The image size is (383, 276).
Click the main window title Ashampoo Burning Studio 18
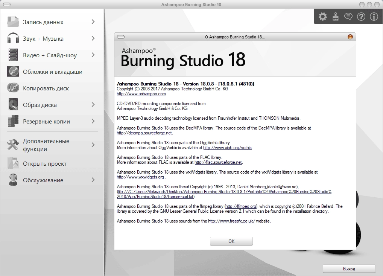(191, 5)
